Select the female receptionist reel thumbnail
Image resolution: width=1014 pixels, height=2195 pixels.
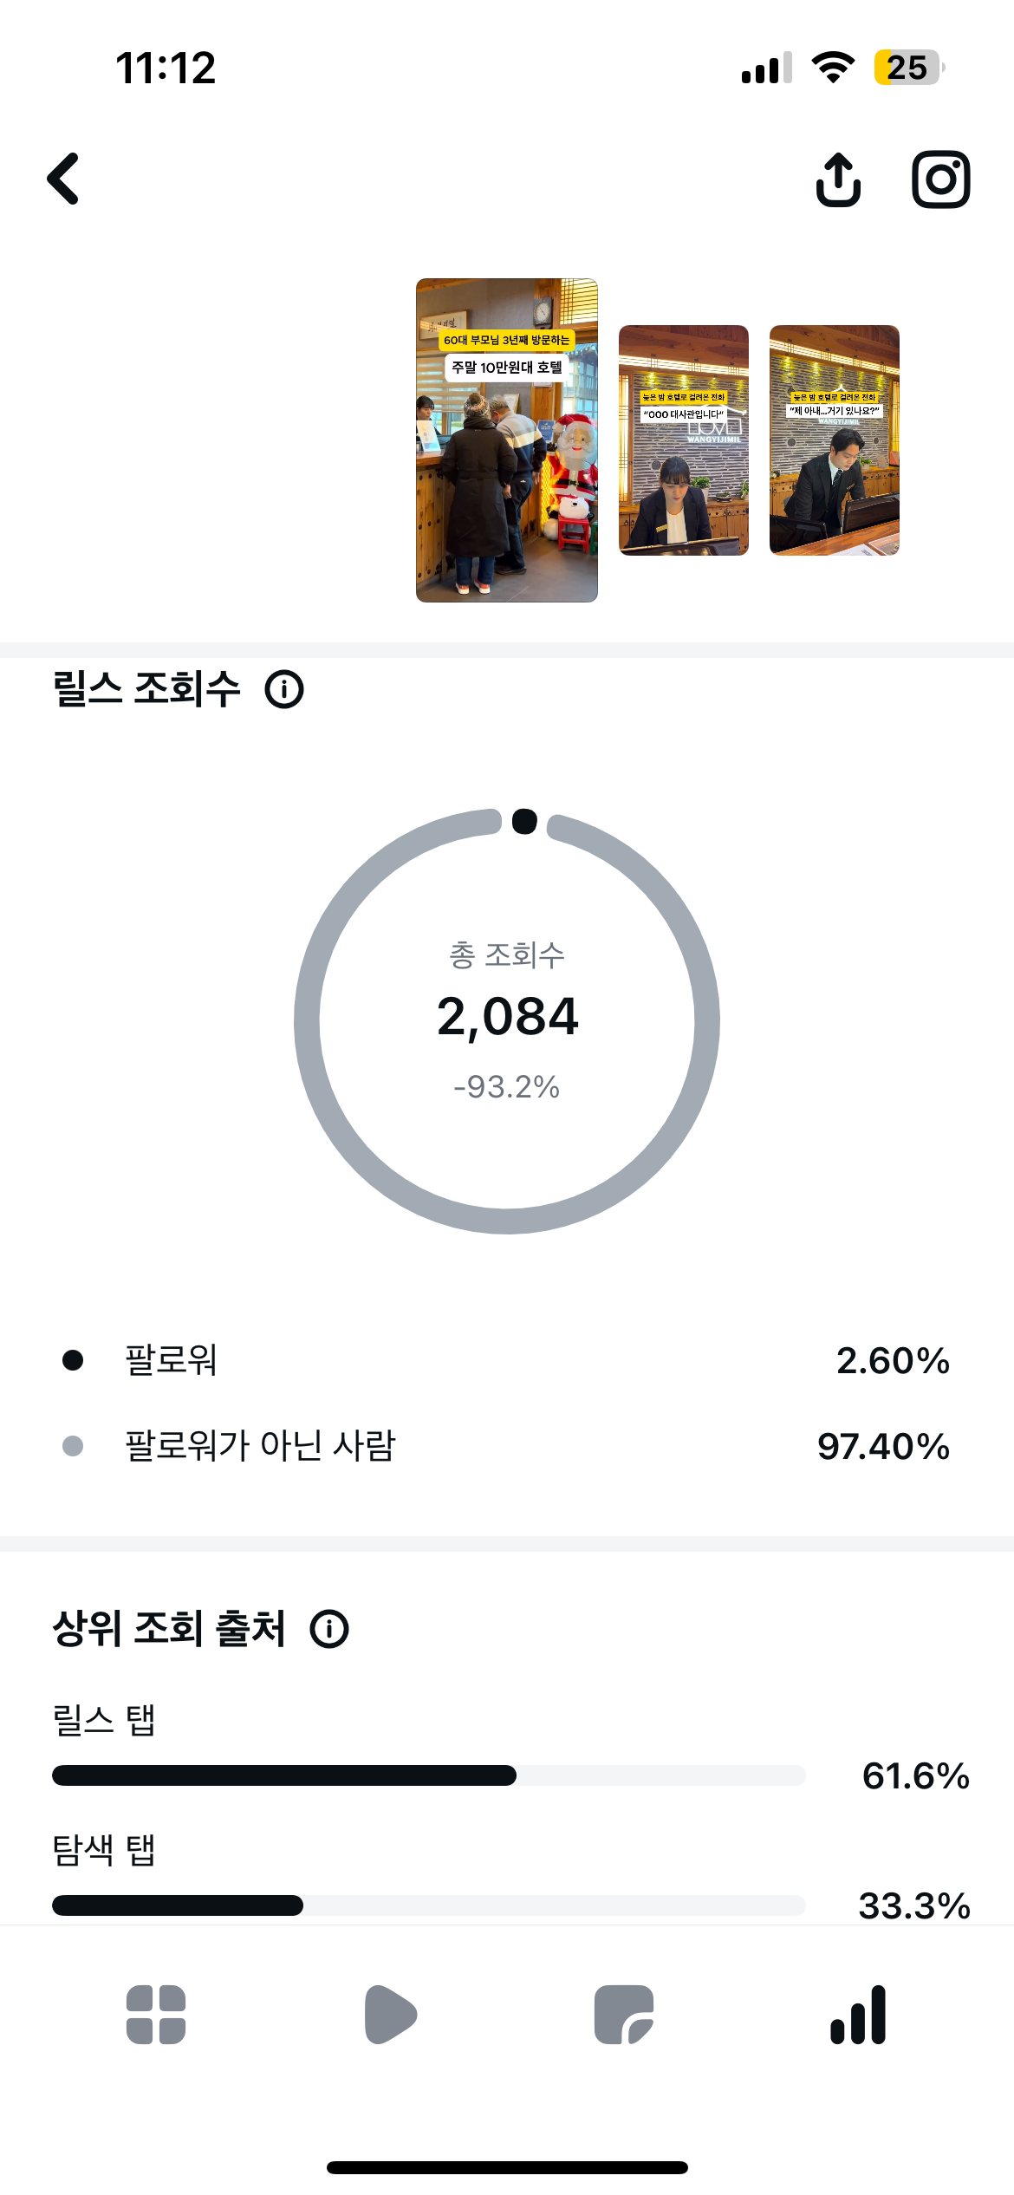[x=684, y=440]
